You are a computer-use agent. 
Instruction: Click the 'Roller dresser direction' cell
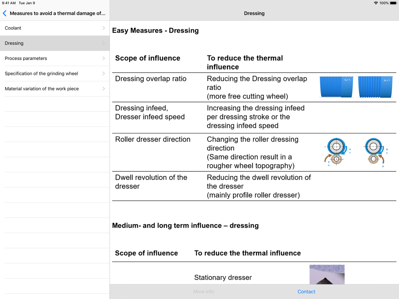(153, 139)
